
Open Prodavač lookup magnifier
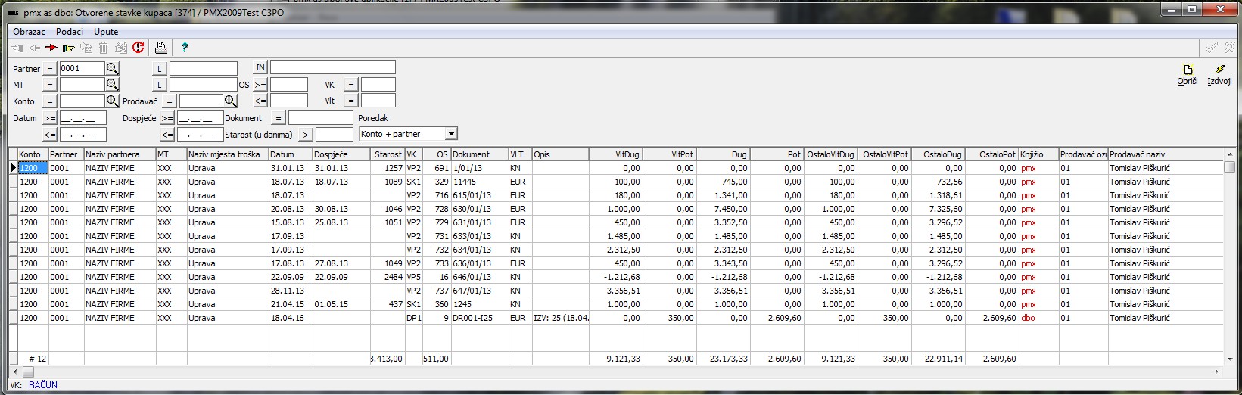pos(230,101)
